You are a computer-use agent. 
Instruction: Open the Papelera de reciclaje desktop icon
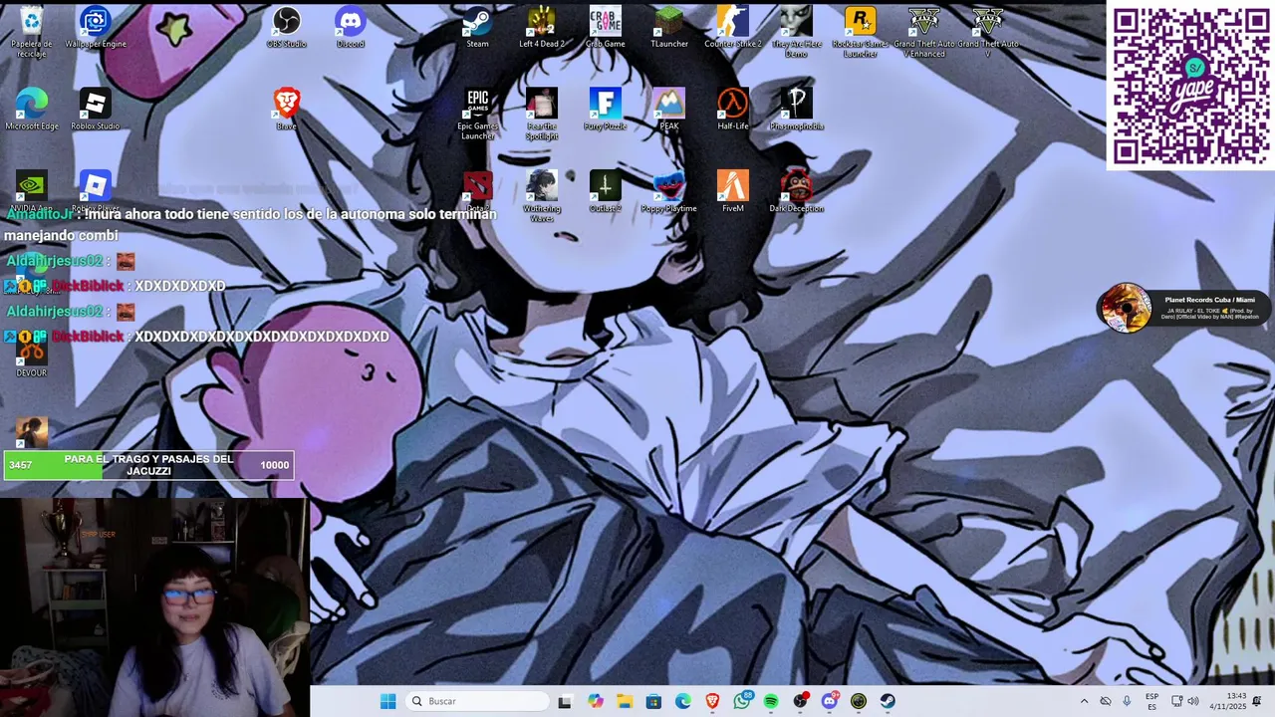32,30
